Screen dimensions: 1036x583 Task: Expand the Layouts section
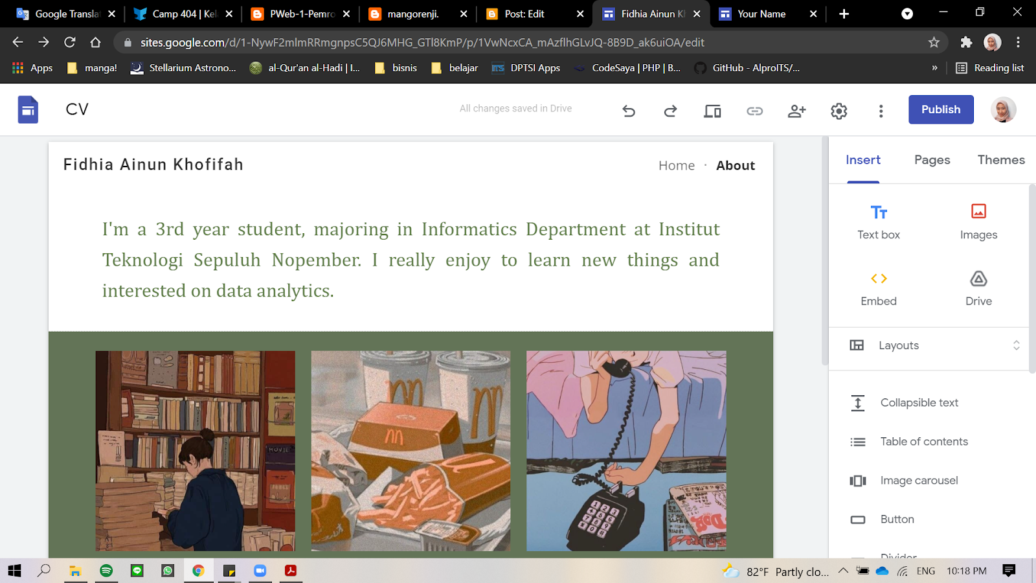pyautogui.click(x=929, y=345)
